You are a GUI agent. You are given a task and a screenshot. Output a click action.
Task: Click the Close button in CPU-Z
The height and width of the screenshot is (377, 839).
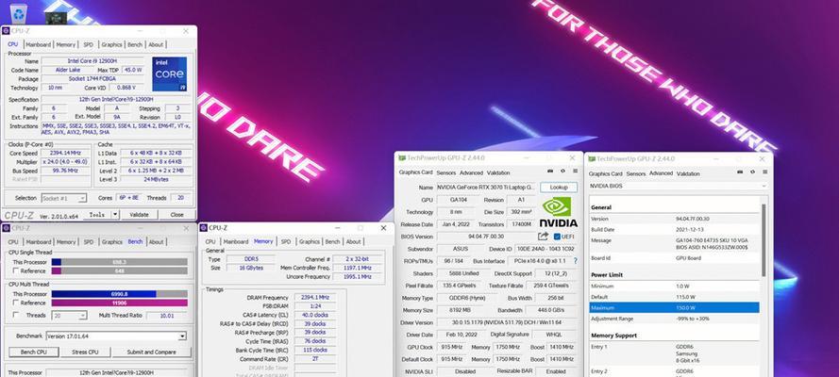[177, 215]
